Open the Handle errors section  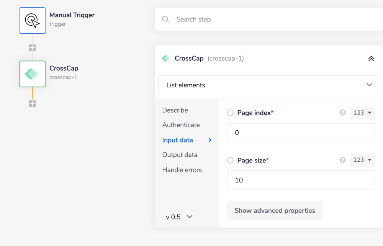[182, 170]
